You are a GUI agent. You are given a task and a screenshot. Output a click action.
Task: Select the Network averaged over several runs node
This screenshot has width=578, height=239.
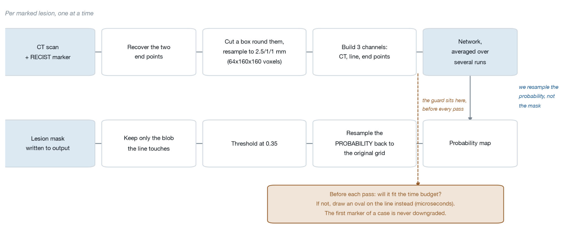[x=470, y=52]
